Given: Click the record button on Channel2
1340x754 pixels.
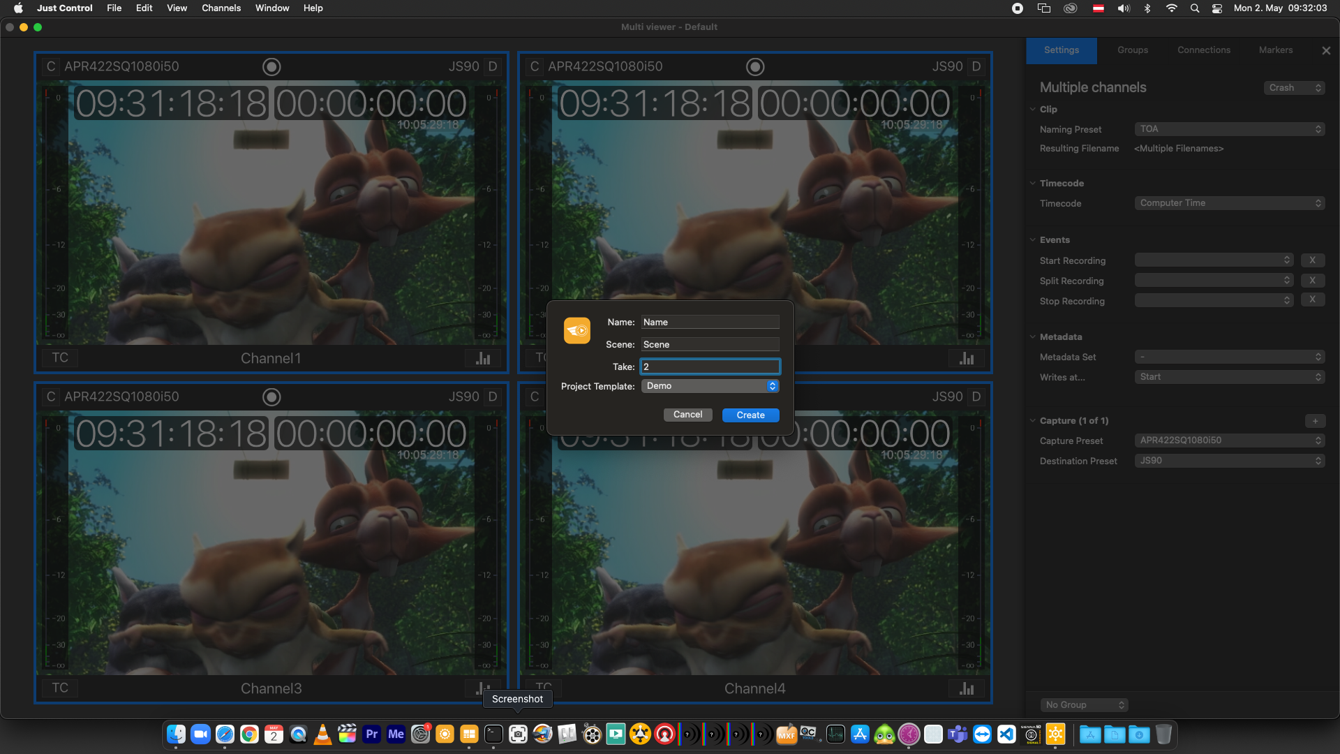Looking at the screenshot, I should point(755,66).
